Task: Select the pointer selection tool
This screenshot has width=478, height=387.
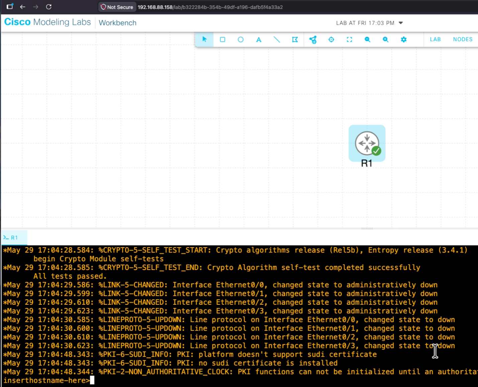Action: point(204,39)
